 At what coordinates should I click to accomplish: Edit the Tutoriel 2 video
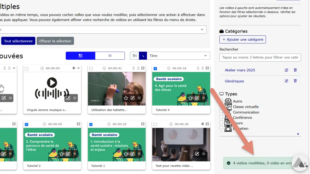pos(68,154)
